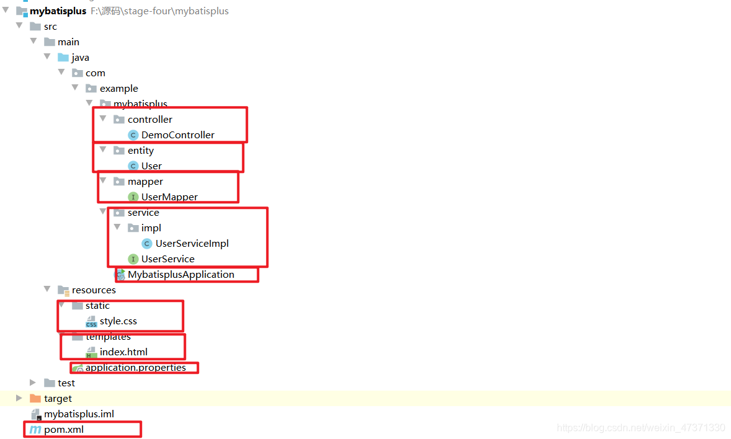The height and width of the screenshot is (439, 731).
Task: Collapse the java folder arrow
Action: pos(47,56)
